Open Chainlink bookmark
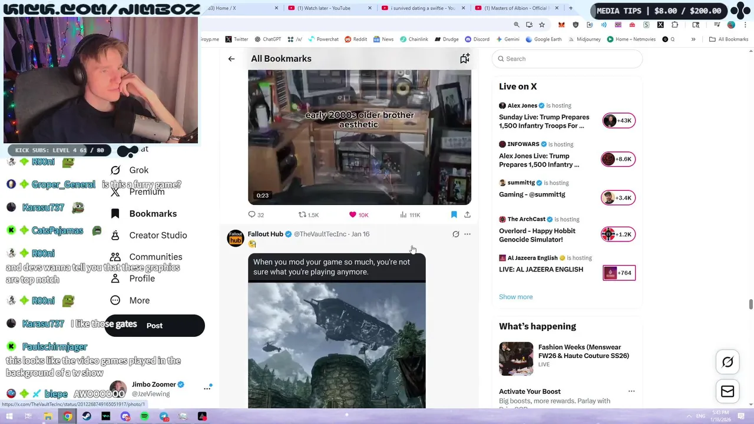This screenshot has width=754, height=424. [x=414, y=39]
